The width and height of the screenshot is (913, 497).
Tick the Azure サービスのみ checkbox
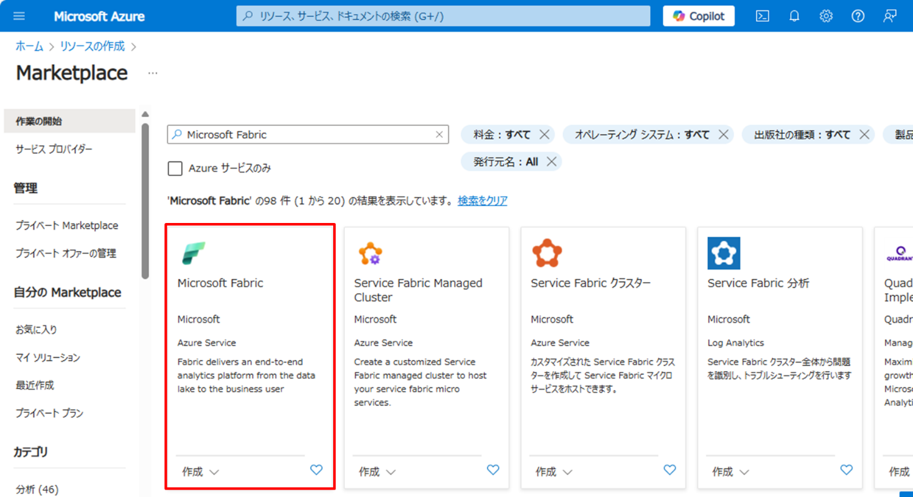point(176,168)
